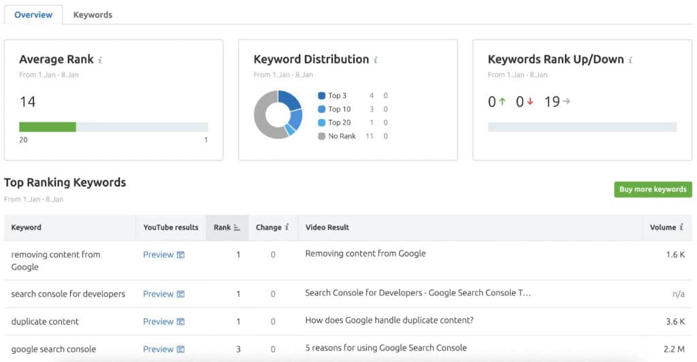The height and width of the screenshot is (362, 697).
Task: Select the Overview tab
Action: pyautogui.click(x=33, y=14)
